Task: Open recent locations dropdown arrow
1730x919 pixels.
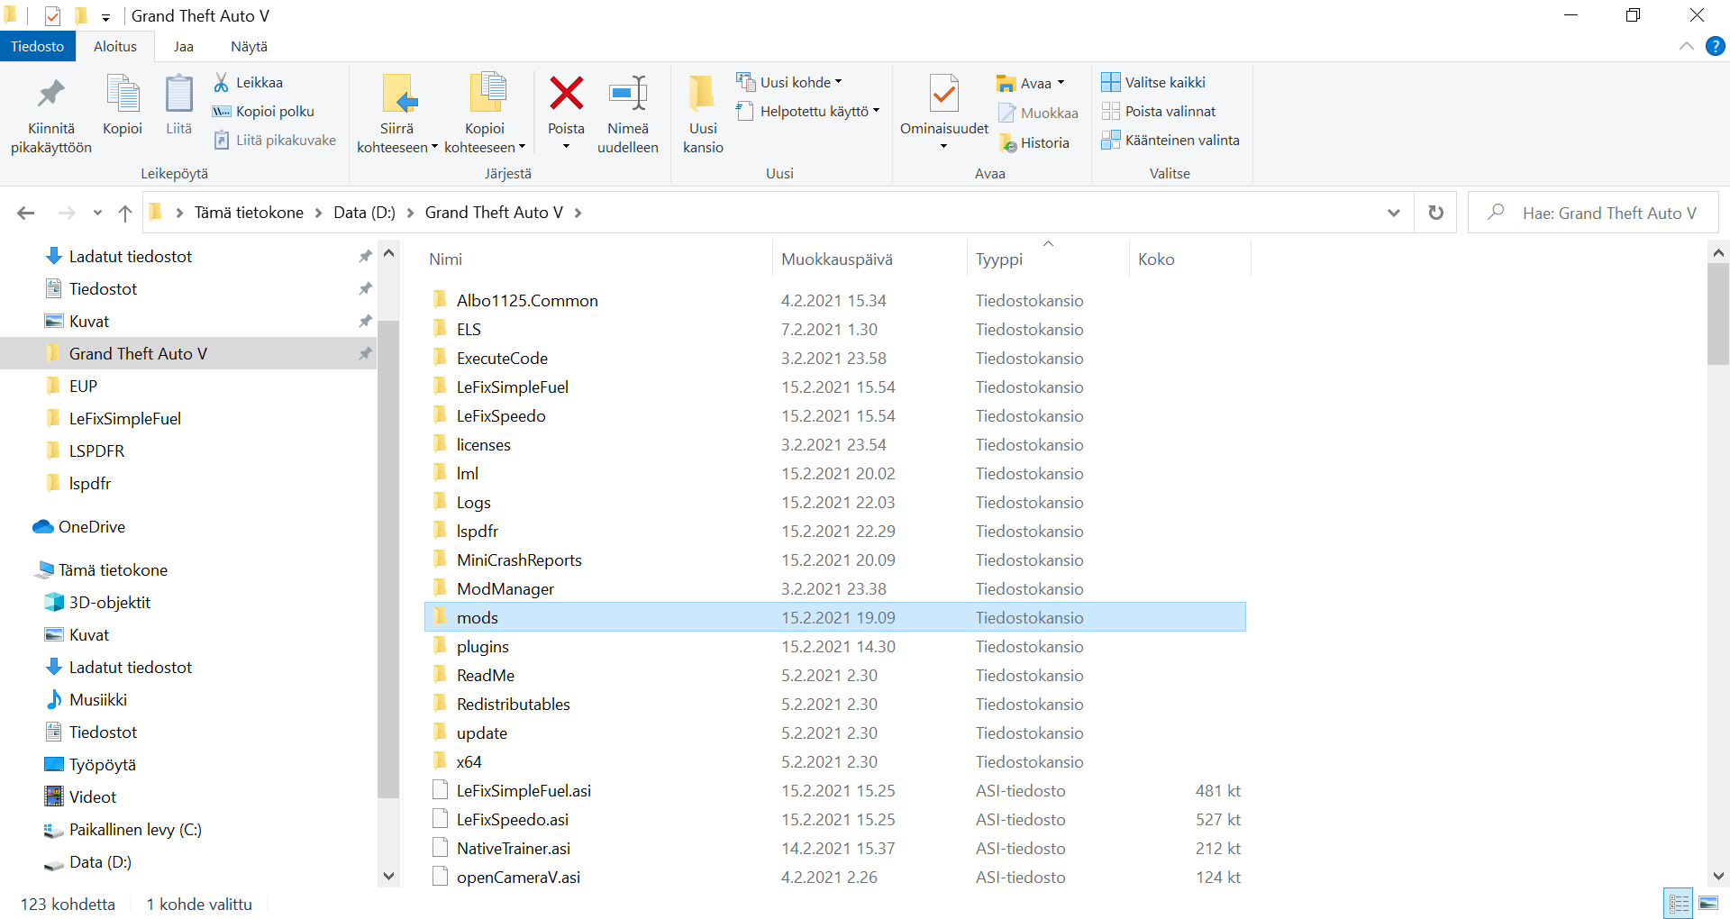Action: (97, 213)
